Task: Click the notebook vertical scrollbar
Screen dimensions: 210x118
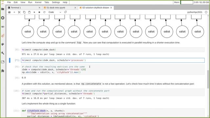Action: coord(208,79)
